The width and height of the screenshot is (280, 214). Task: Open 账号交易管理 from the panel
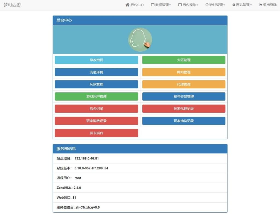(x=183, y=97)
